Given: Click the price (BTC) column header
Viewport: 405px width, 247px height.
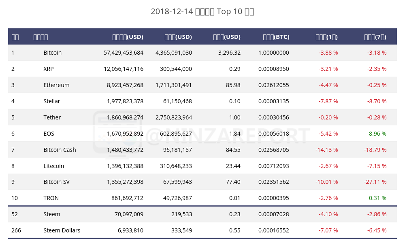Looking at the screenshot, I should [276, 37].
